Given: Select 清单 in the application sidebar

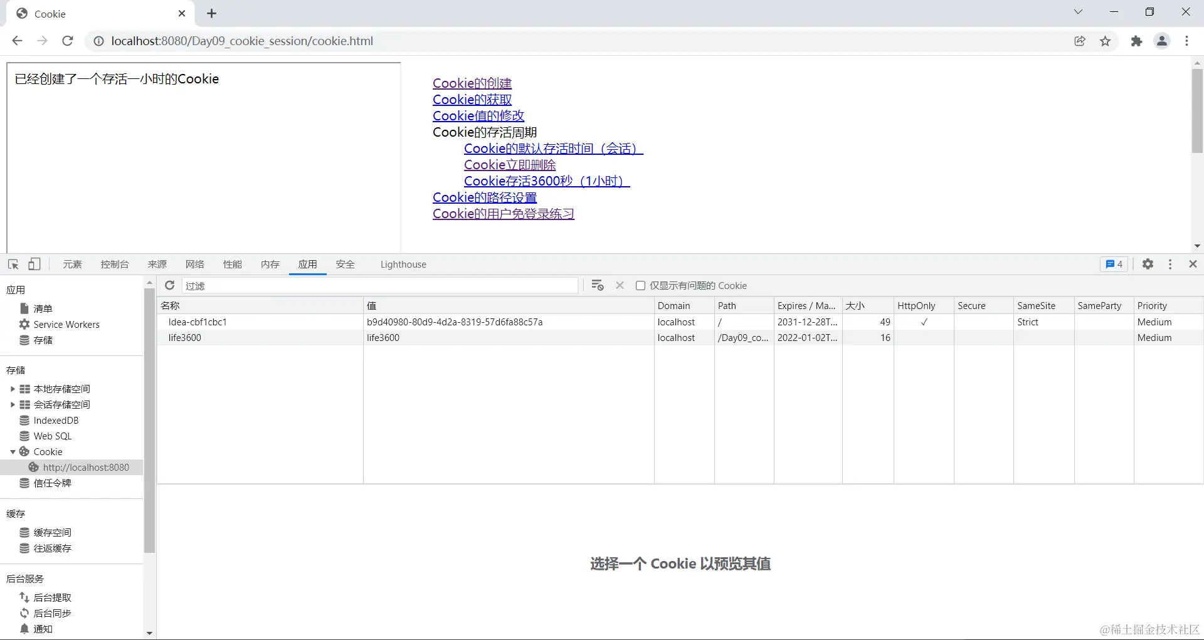Looking at the screenshot, I should 43,308.
